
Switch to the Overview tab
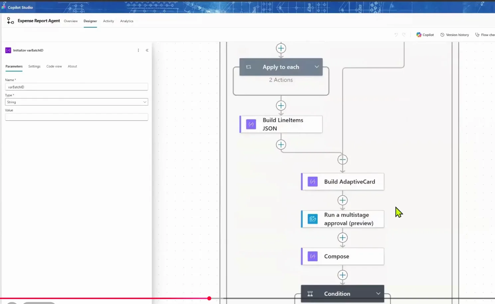pyautogui.click(x=71, y=21)
